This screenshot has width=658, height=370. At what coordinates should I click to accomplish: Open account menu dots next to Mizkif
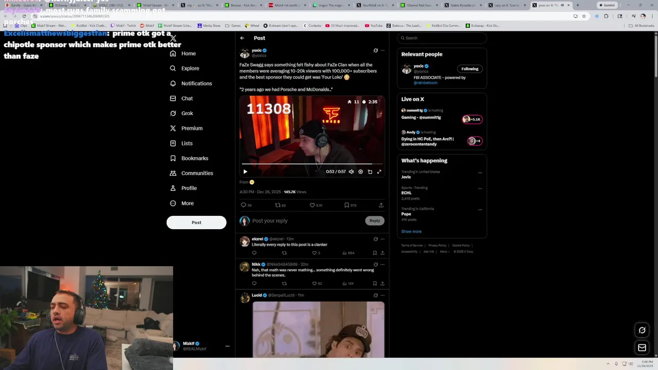pyautogui.click(x=227, y=346)
